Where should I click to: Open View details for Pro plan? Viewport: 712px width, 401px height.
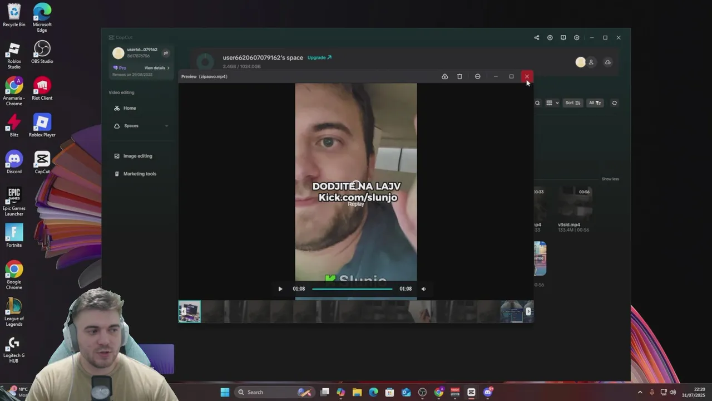tap(157, 68)
